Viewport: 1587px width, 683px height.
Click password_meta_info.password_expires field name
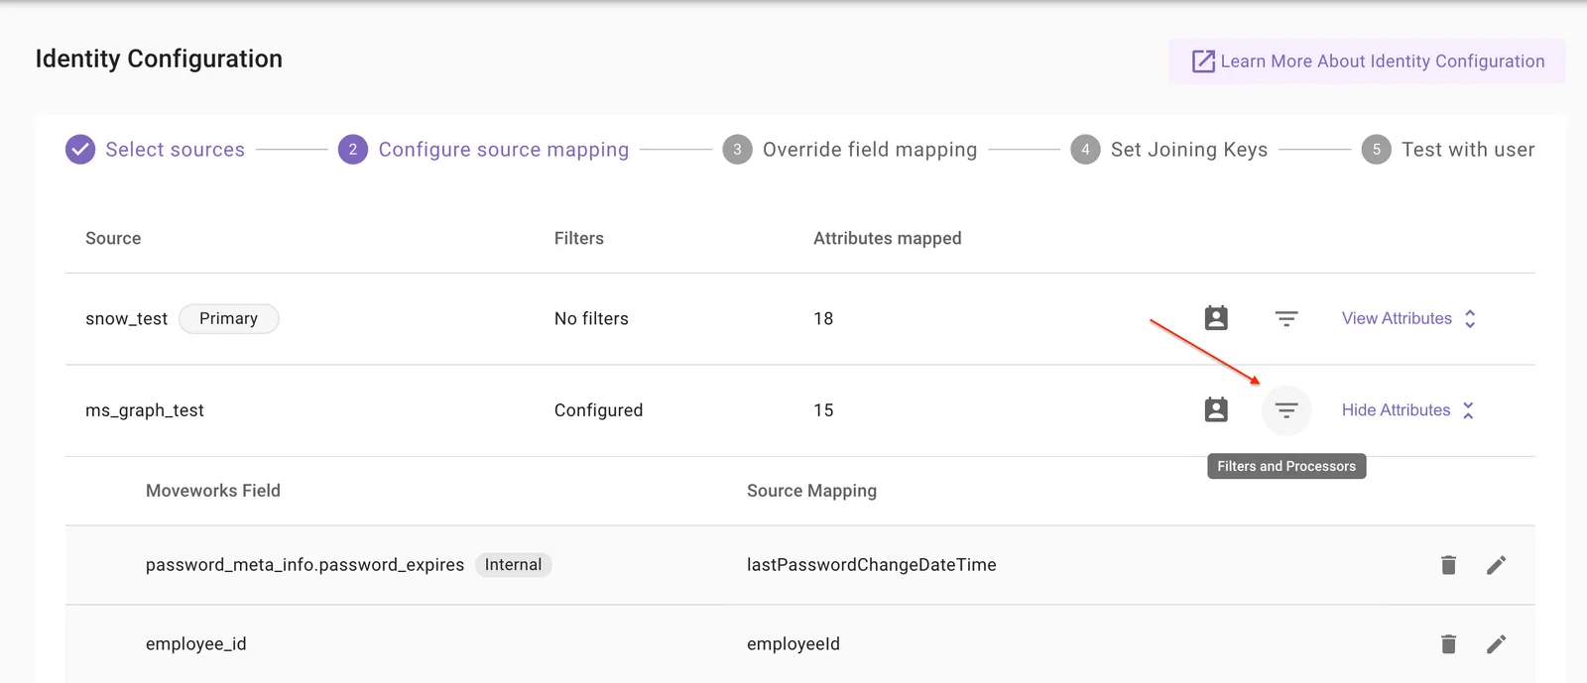coord(305,565)
